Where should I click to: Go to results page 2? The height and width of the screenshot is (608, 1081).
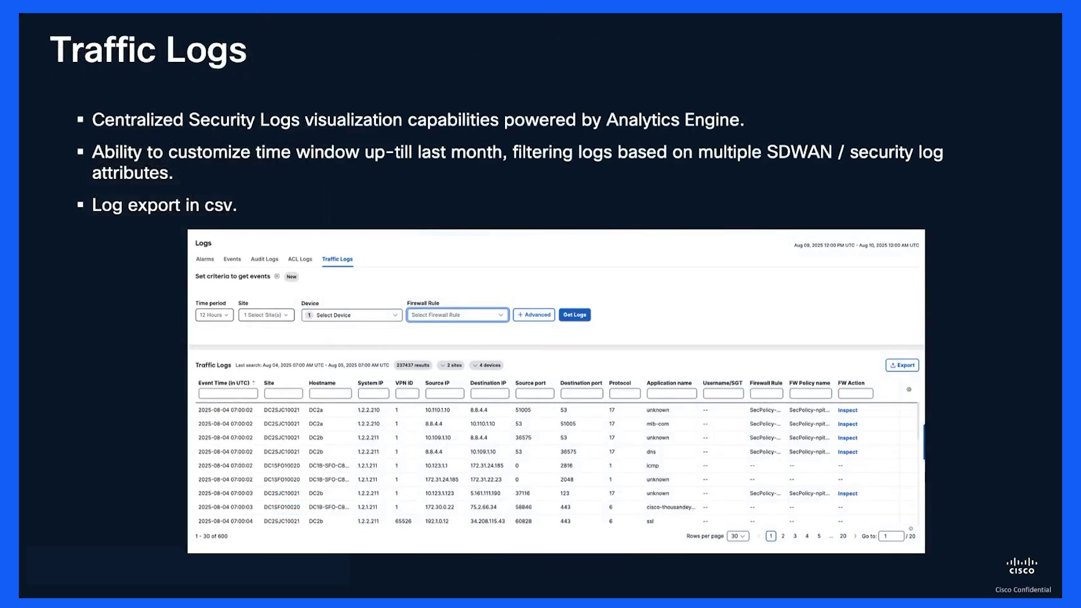point(783,537)
